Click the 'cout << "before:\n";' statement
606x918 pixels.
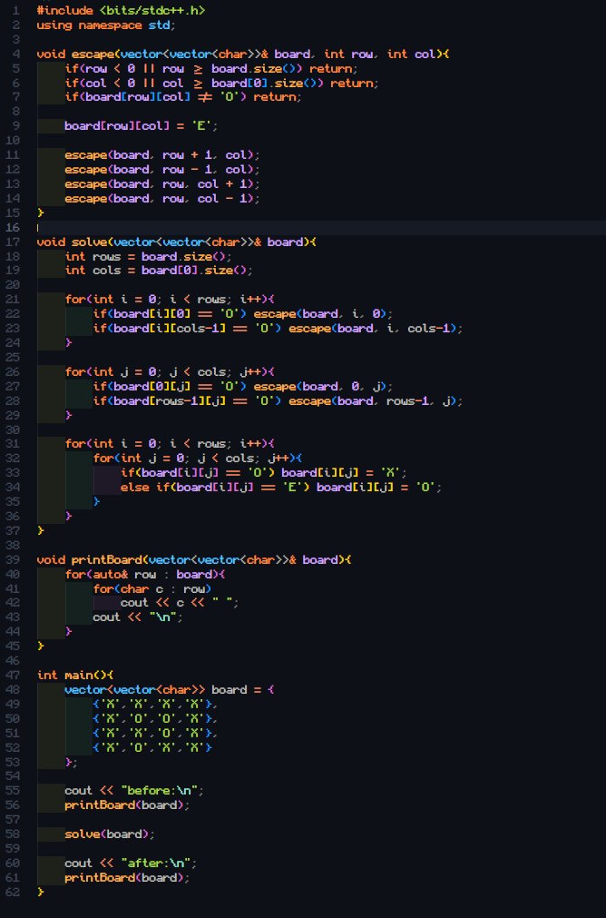134,791
